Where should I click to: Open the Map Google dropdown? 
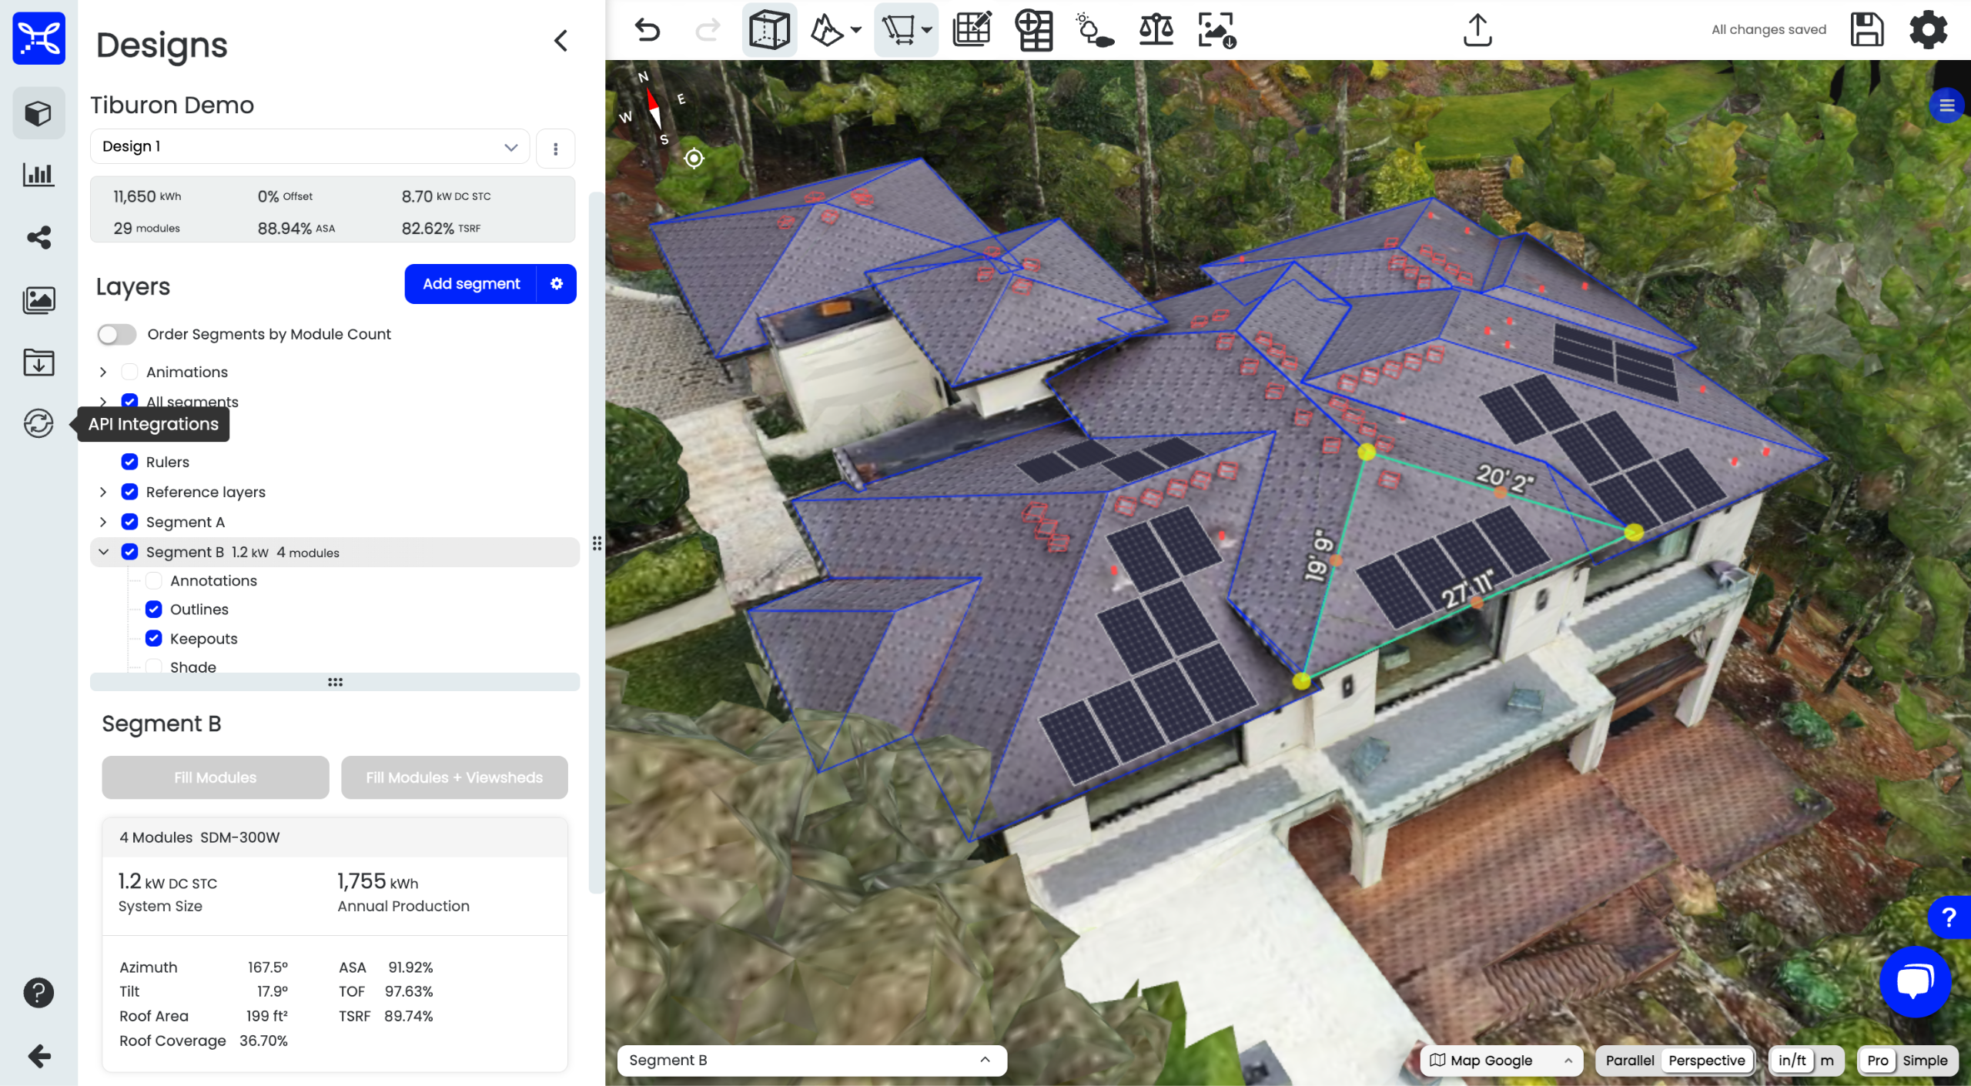(x=1500, y=1060)
